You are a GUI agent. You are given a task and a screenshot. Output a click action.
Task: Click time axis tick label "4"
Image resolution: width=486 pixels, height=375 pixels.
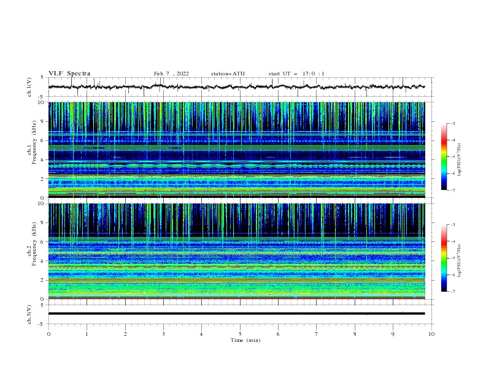(201, 334)
